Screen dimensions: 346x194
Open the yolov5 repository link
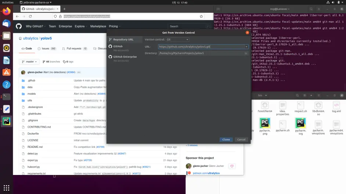pos(46,38)
